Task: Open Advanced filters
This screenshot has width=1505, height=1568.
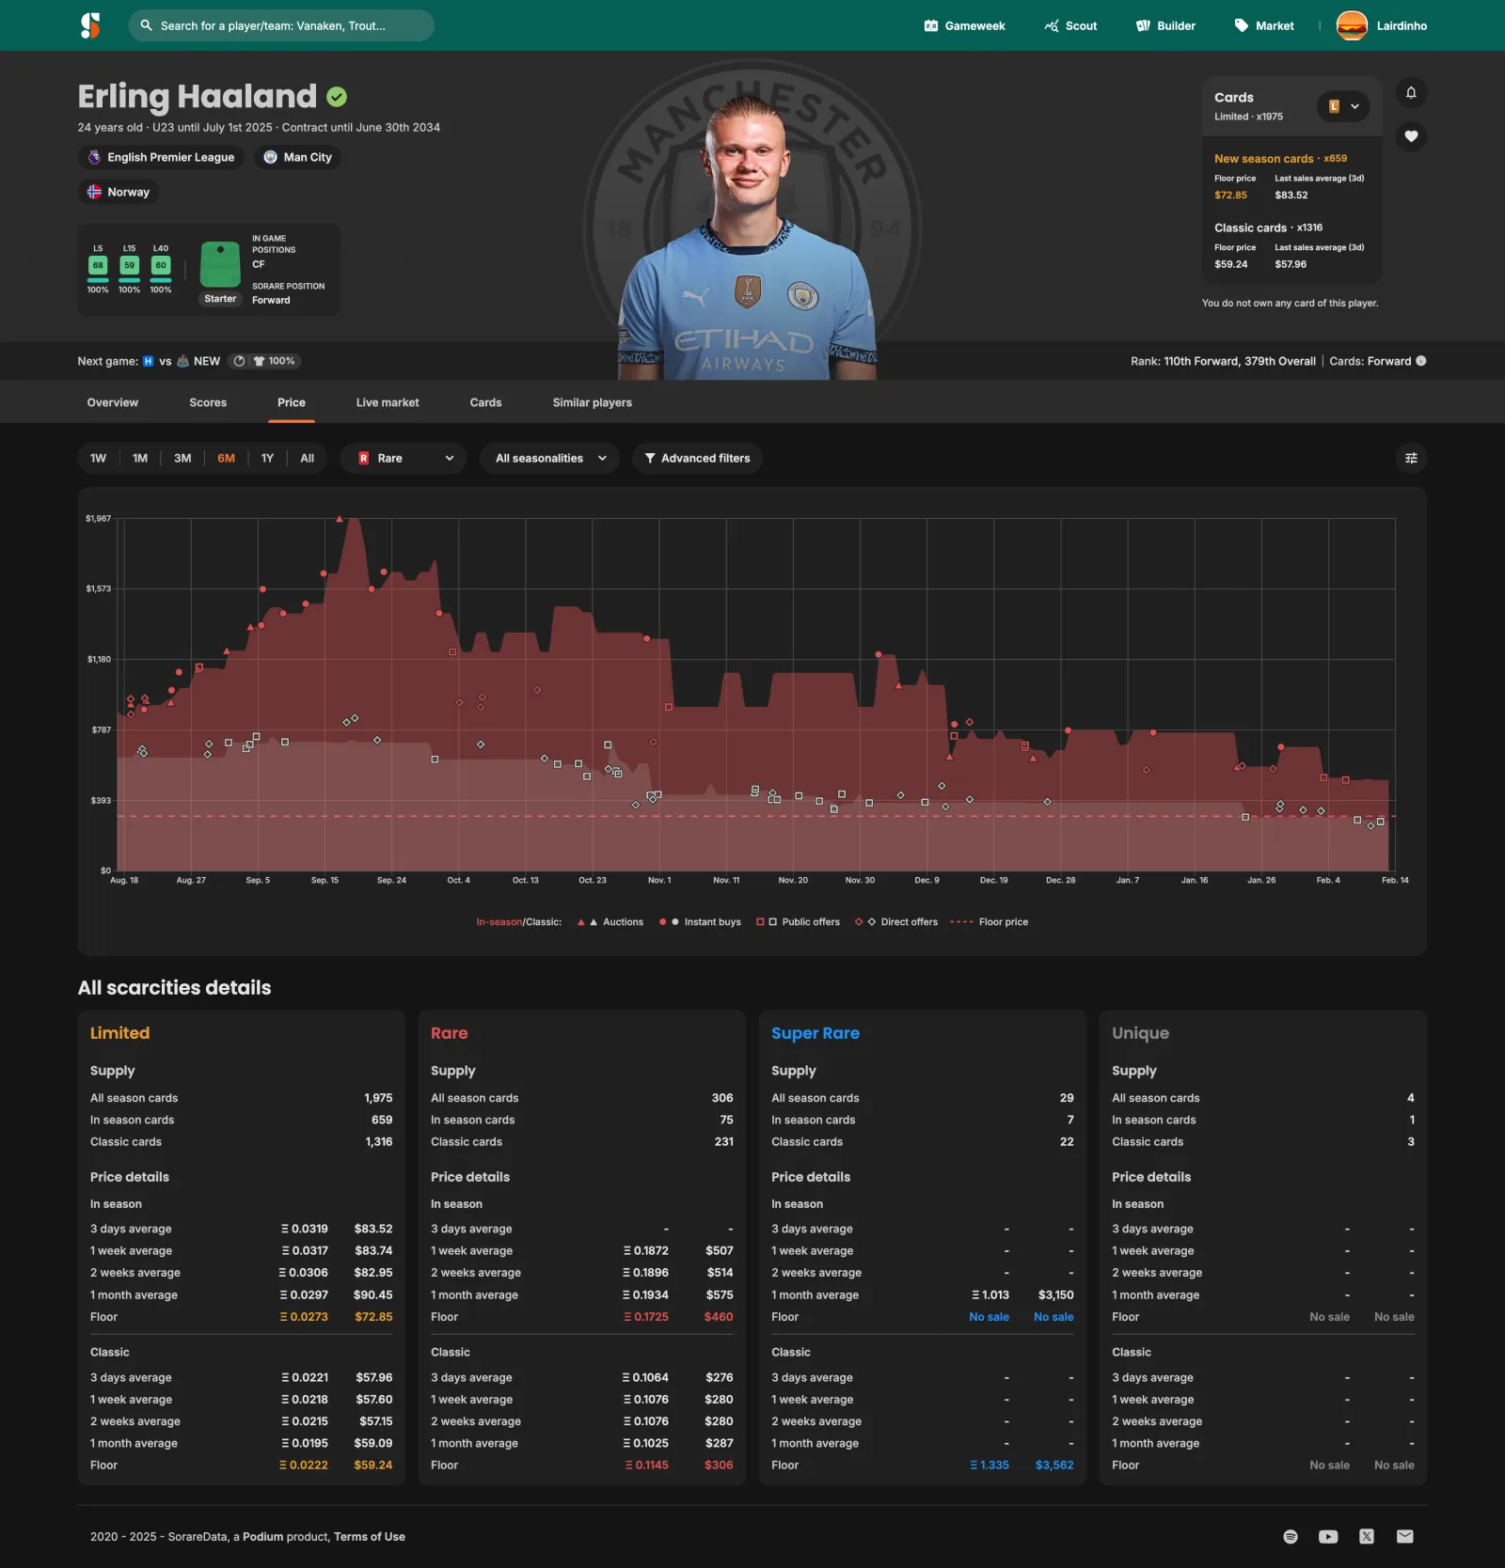Action: click(697, 458)
